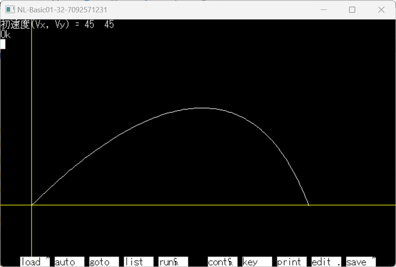Click the '初速度(Vx, Vy) = 45 45' output line

57,25
